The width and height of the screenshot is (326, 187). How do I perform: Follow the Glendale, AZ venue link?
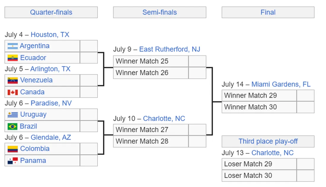click(51, 137)
